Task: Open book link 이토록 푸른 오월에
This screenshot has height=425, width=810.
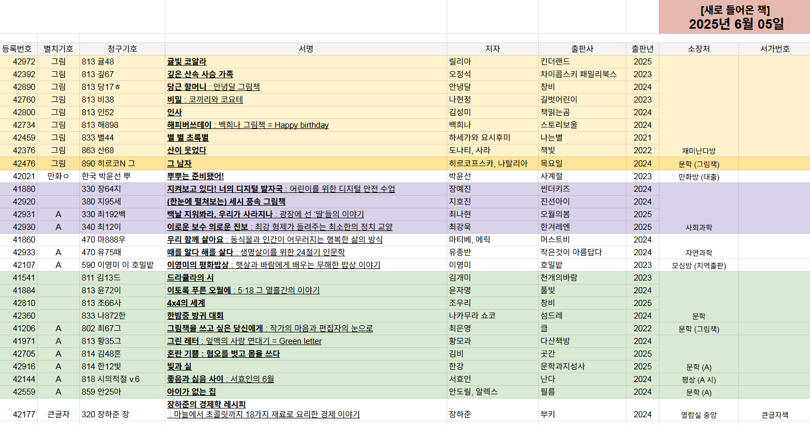Action: pos(243,290)
